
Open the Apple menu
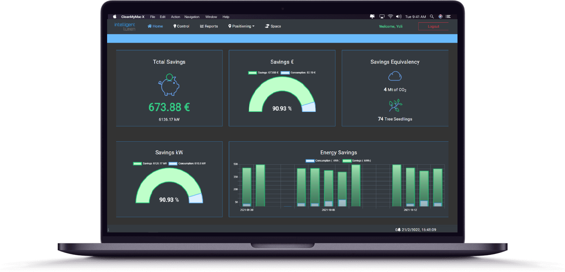(x=115, y=17)
